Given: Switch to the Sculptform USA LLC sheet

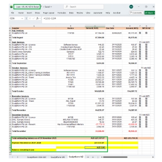Looking at the screenshot, I should pos(37,157).
